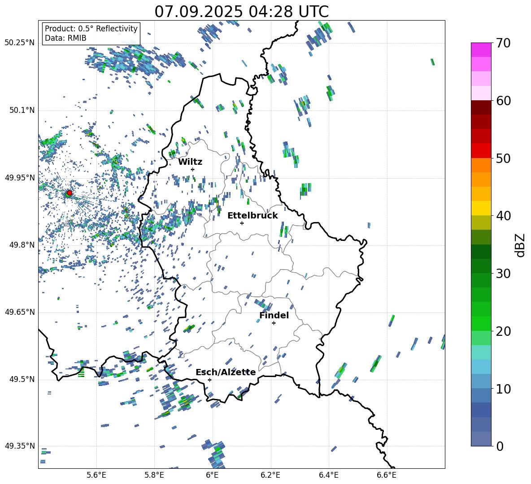Click the 5.8°E longitude label
The height and width of the screenshot is (484, 531).
click(x=154, y=475)
